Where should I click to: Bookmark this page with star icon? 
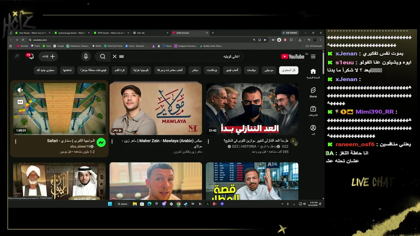point(265,40)
